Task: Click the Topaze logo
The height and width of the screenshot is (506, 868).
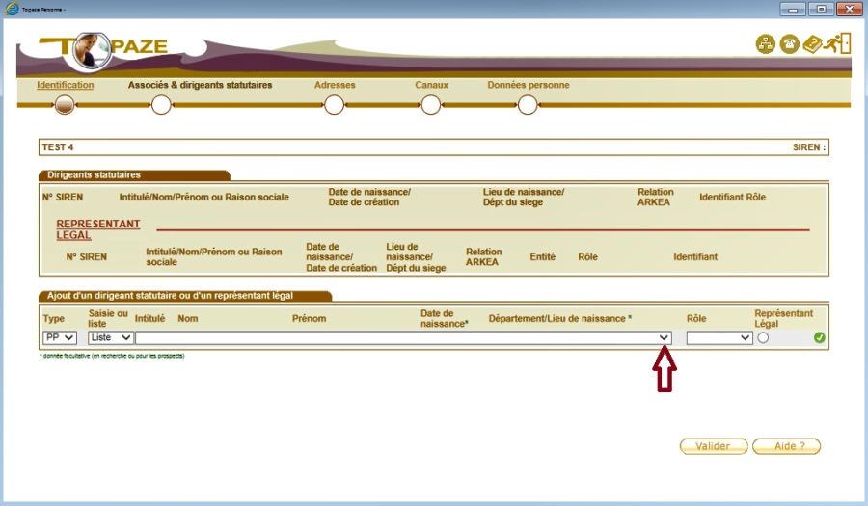Action: 104,45
